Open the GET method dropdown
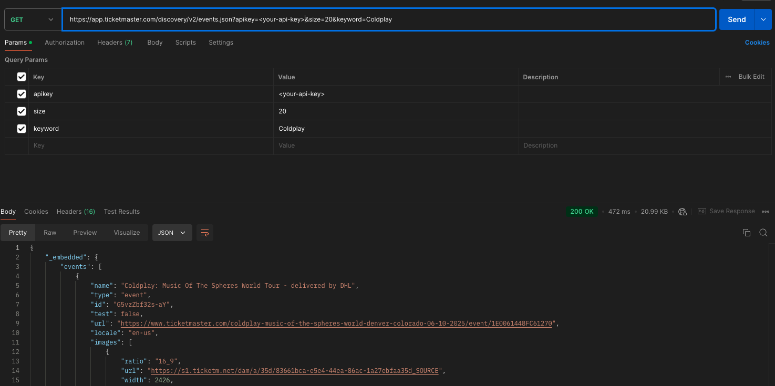 32,19
